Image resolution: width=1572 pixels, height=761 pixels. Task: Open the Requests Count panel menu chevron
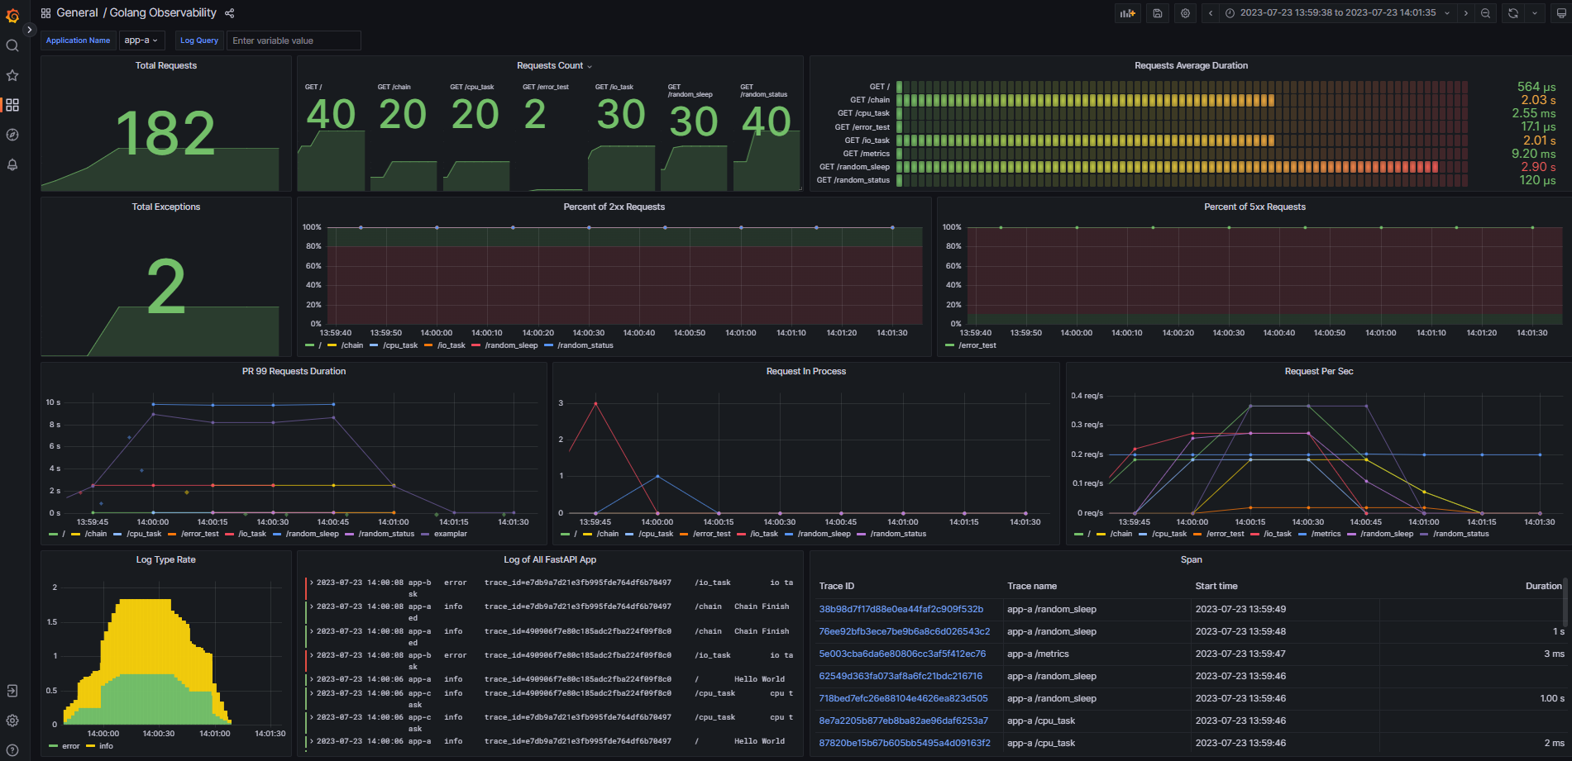(590, 66)
